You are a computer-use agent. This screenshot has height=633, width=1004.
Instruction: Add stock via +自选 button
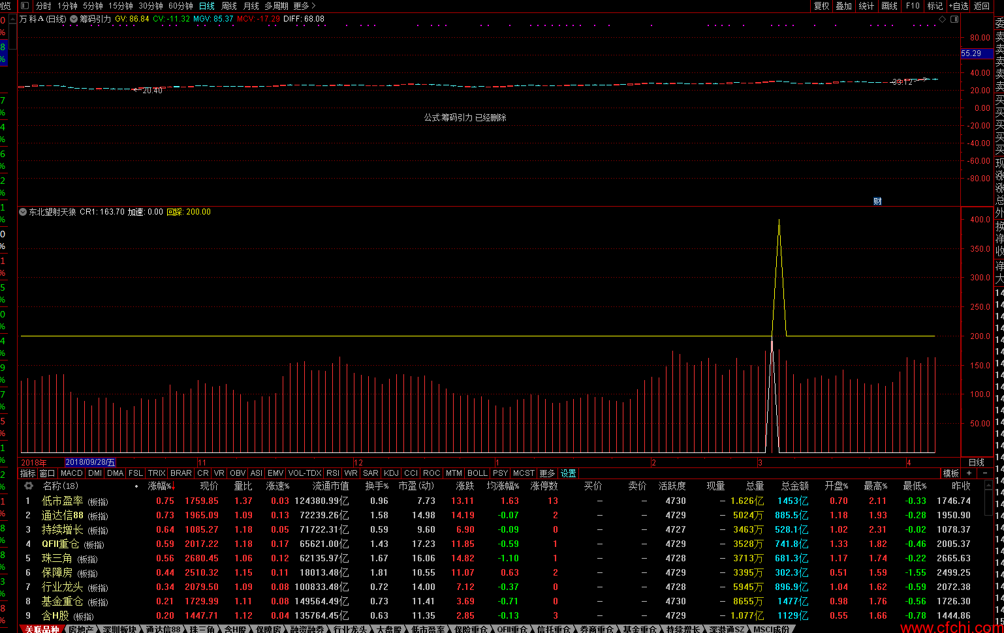(x=959, y=6)
